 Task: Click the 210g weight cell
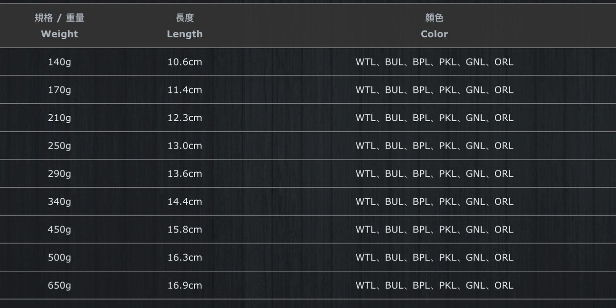coord(60,118)
